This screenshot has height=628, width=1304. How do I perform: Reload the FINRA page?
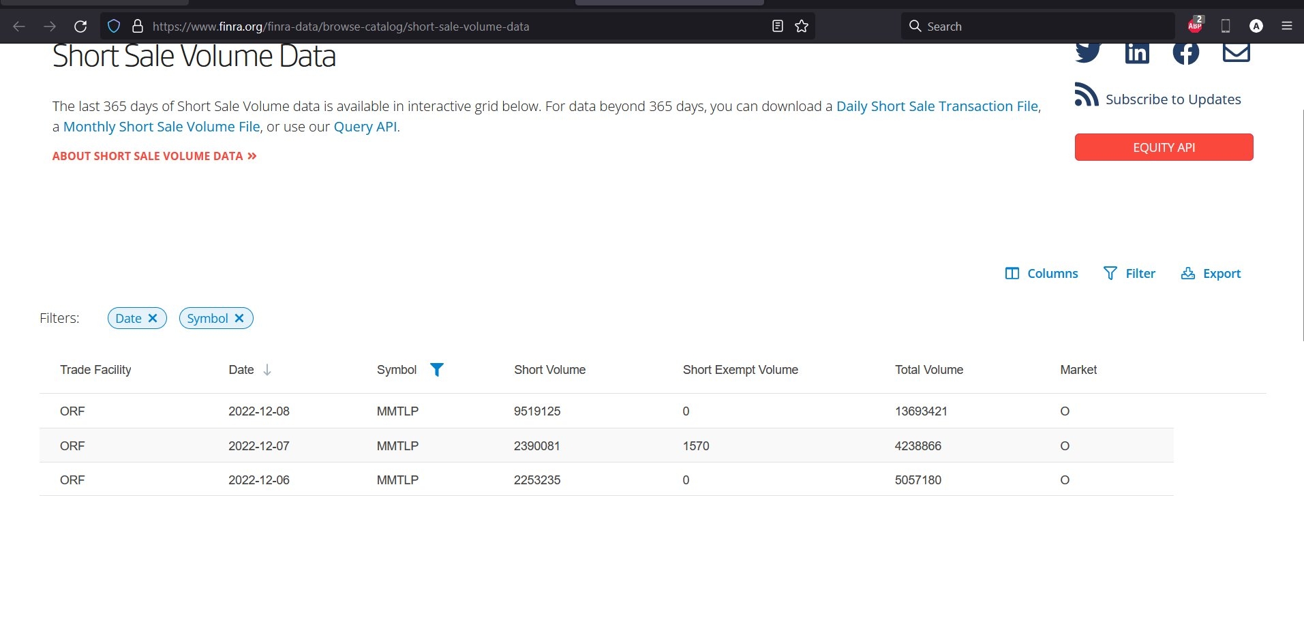click(x=80, y=27)
